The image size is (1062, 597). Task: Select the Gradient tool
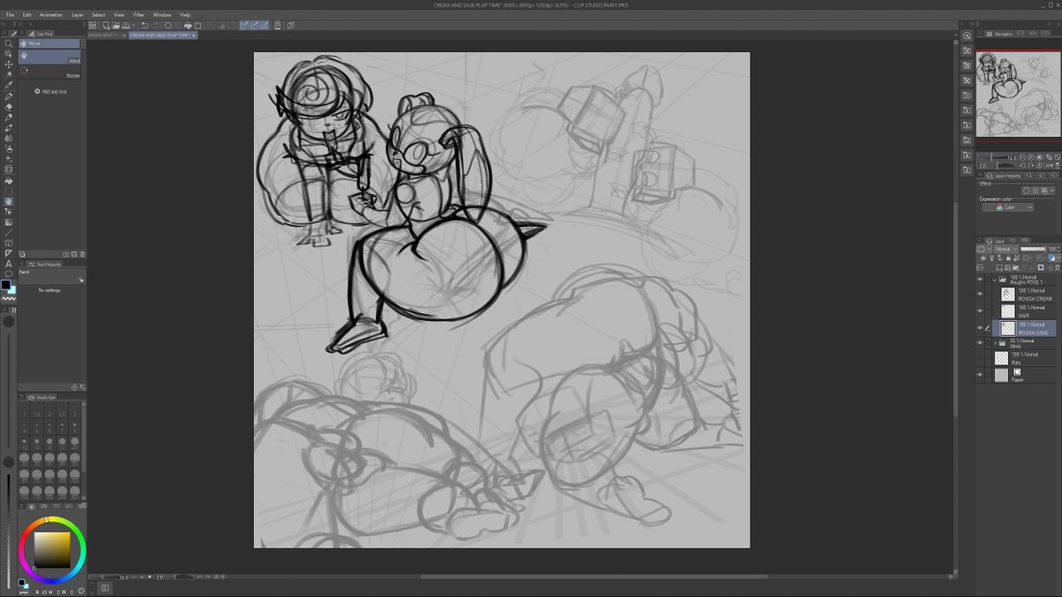pos(9,222)
